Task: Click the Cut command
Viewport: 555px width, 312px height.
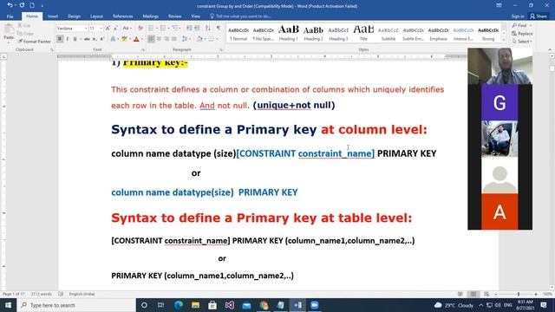Action: click(24, 25)
